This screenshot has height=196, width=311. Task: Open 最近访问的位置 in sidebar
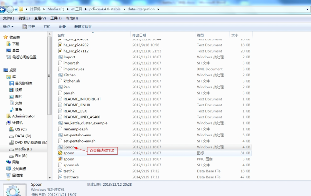(x=21, y=57)
